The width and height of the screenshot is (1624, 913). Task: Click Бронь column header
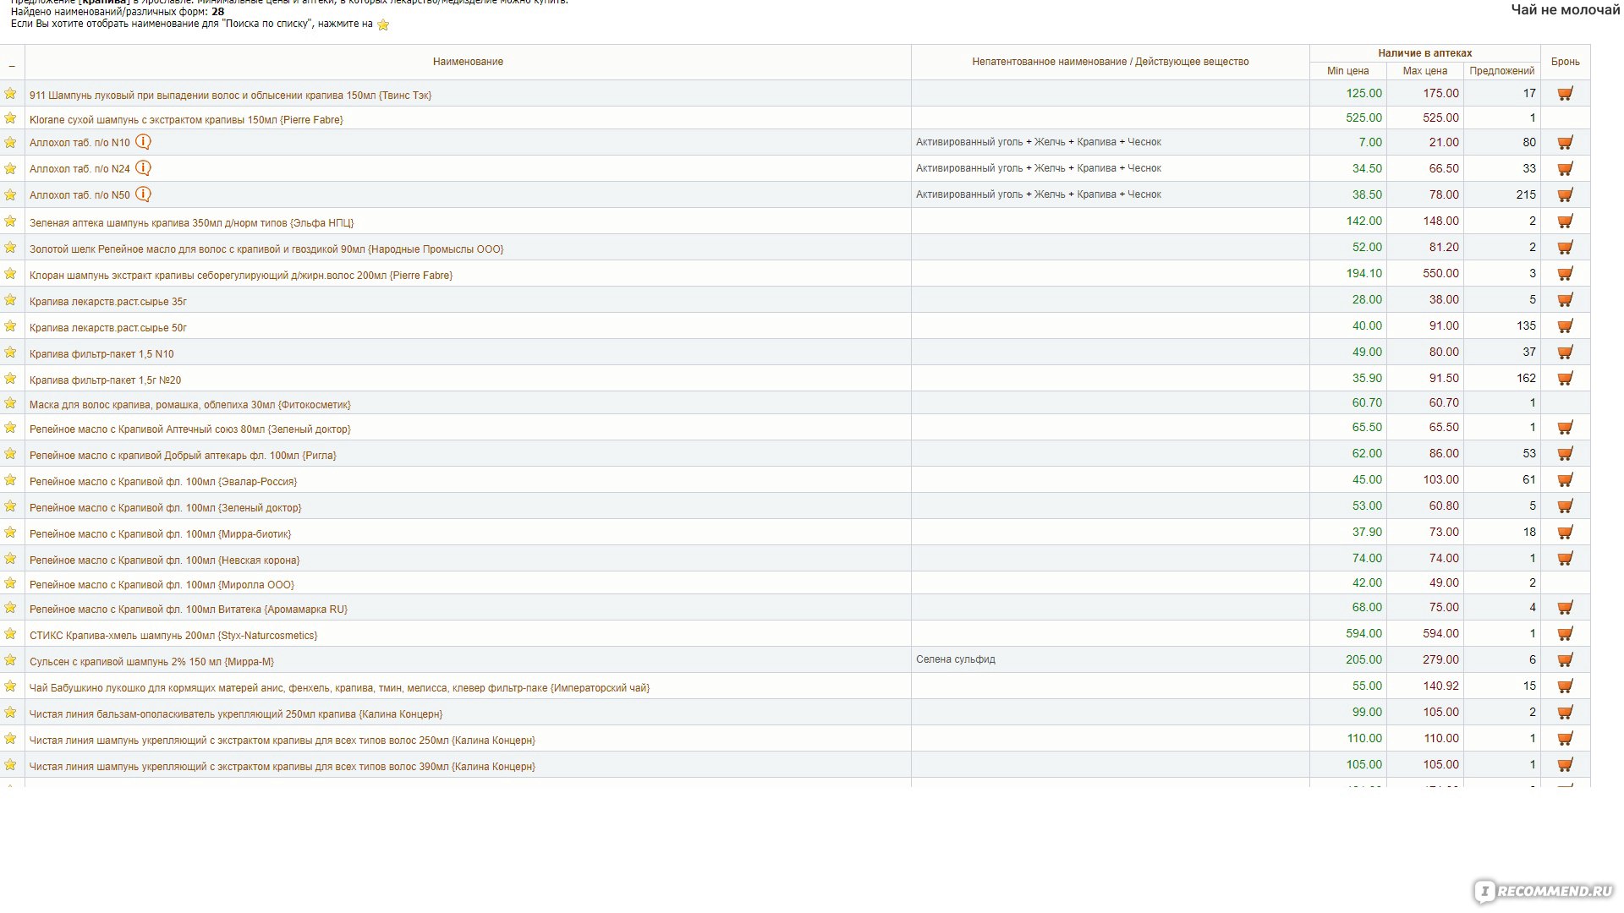pos(1565,62)
